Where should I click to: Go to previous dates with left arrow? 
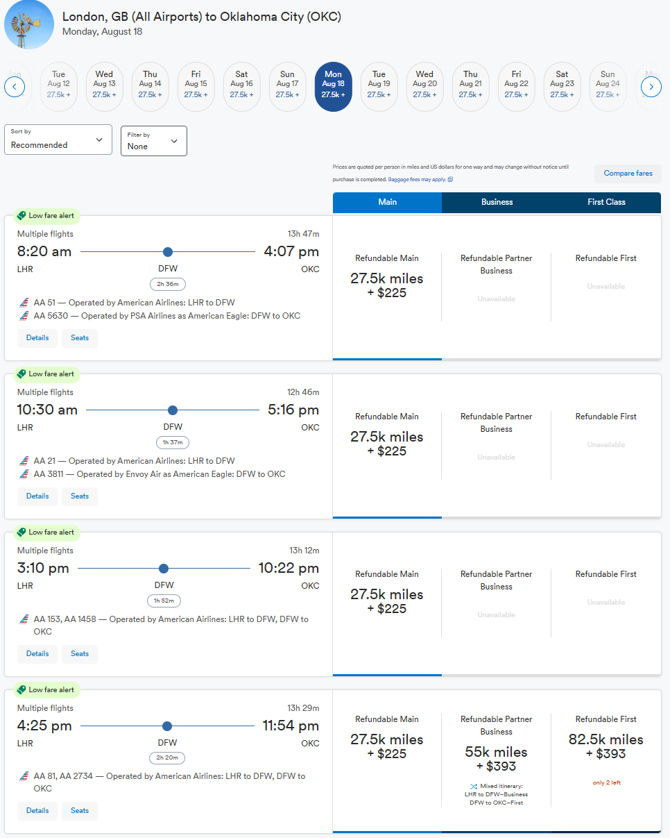[x=15, y=87]
